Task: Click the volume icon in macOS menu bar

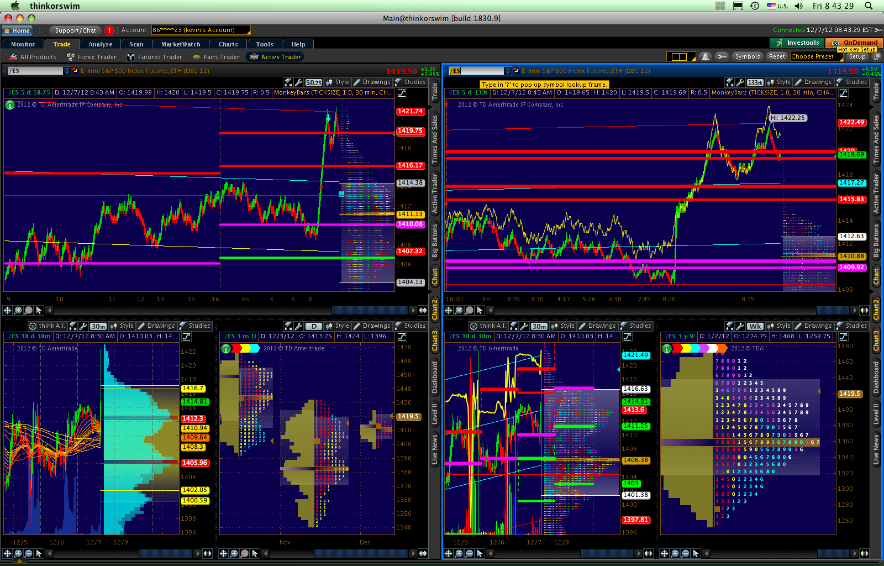Action: coord(799,6)
